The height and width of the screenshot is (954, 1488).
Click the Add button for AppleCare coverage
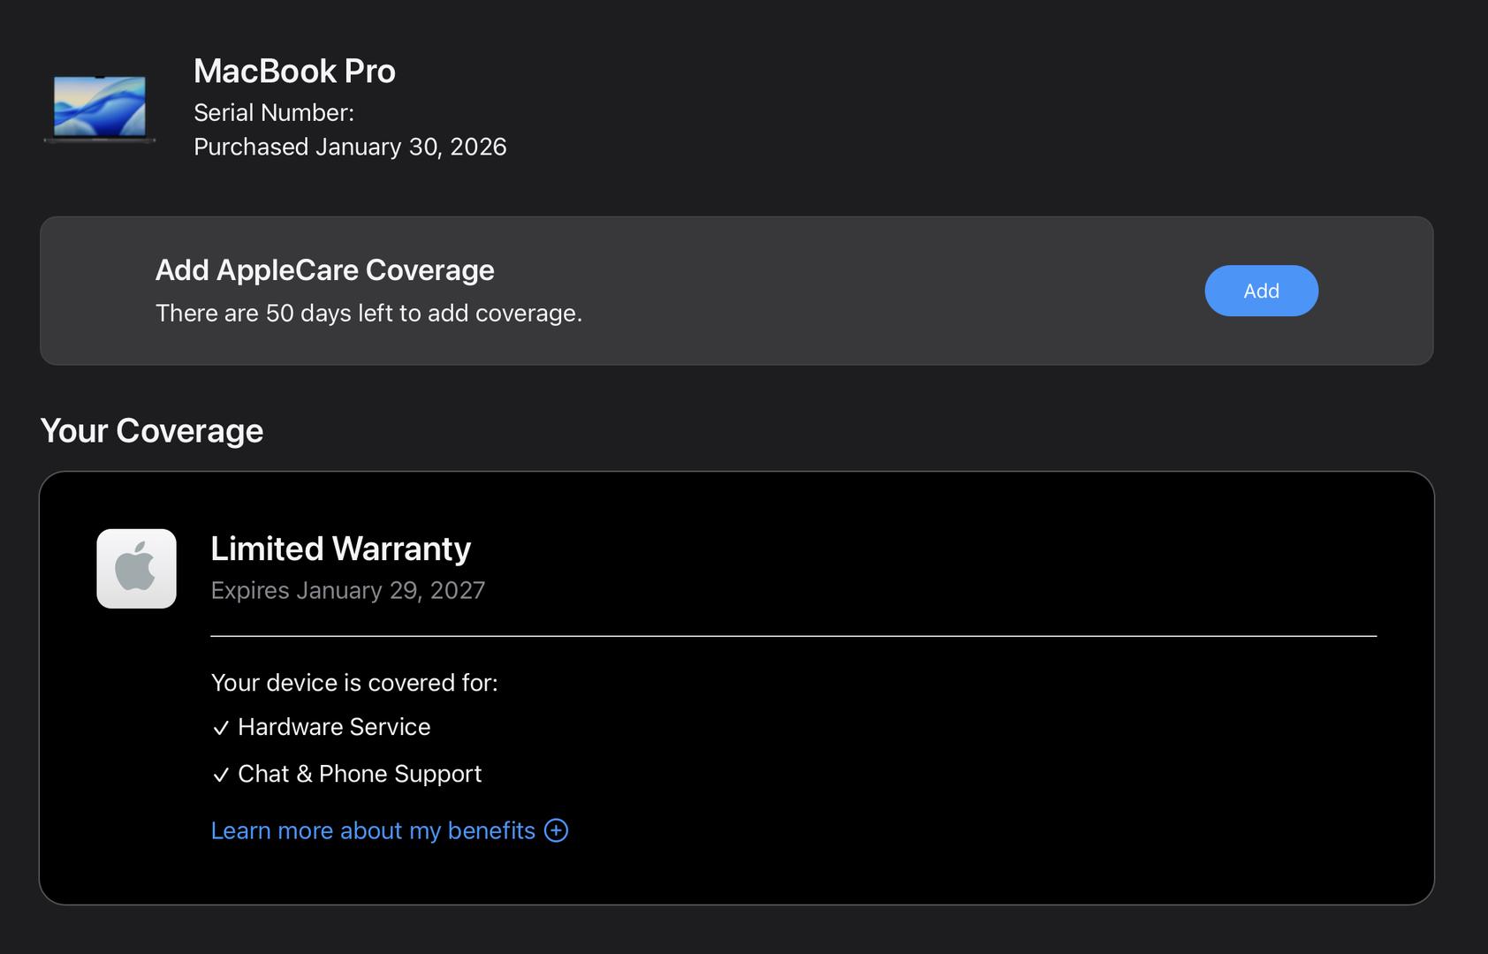[x=1261, y=291]
